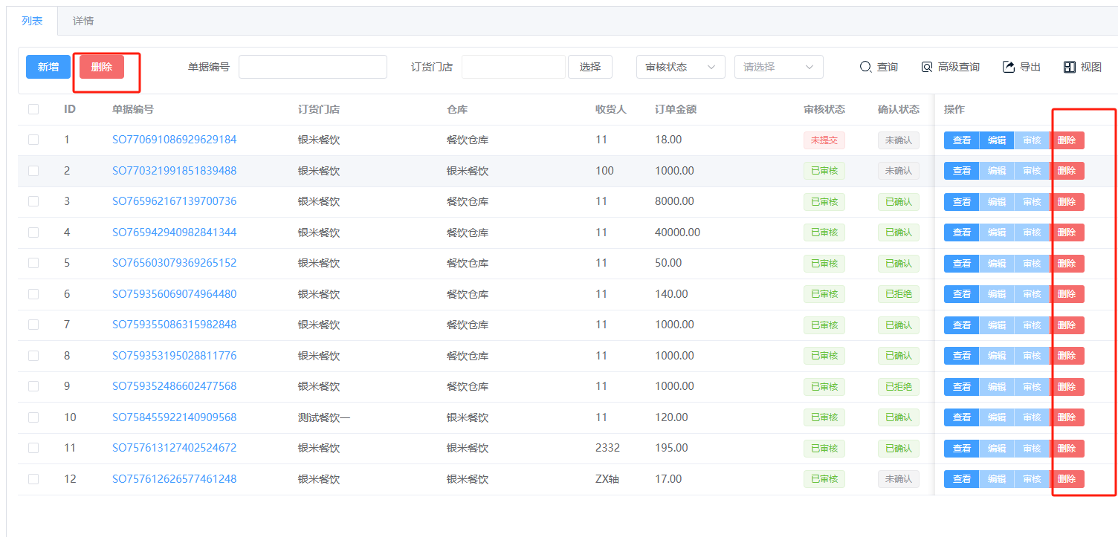This screenshot has height=537, width=1118.
Task: Open order link SO770691086929629184
Action: tap(174, 140)
